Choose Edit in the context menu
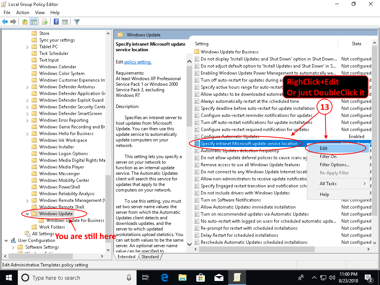 point(338,148)
